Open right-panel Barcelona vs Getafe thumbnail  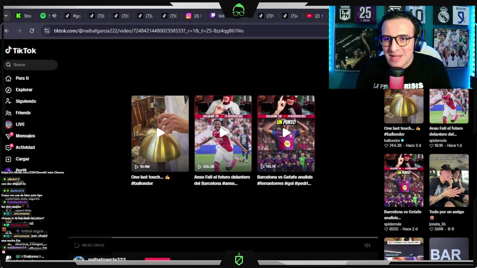404,181
